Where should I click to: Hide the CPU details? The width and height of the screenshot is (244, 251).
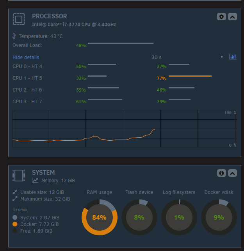coord(26,57)
